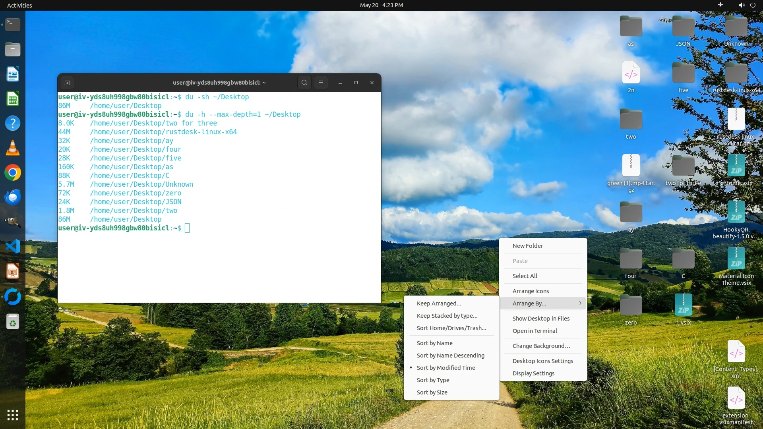Open the terminal hamburger menu
763x429 pixels.
click(321, 83)
